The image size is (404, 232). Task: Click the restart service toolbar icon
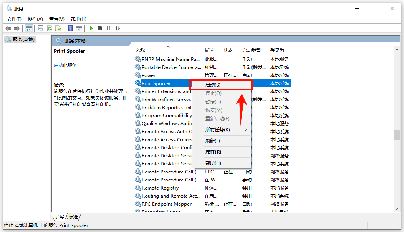pos(118,28)
